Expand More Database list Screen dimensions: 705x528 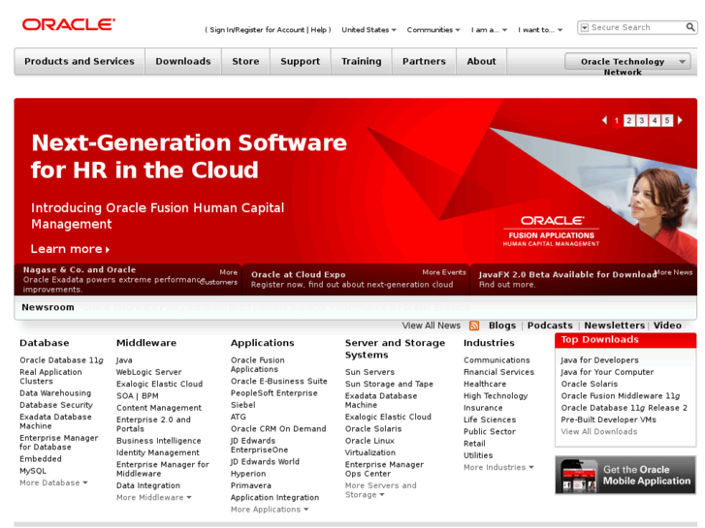pos(53,482)
